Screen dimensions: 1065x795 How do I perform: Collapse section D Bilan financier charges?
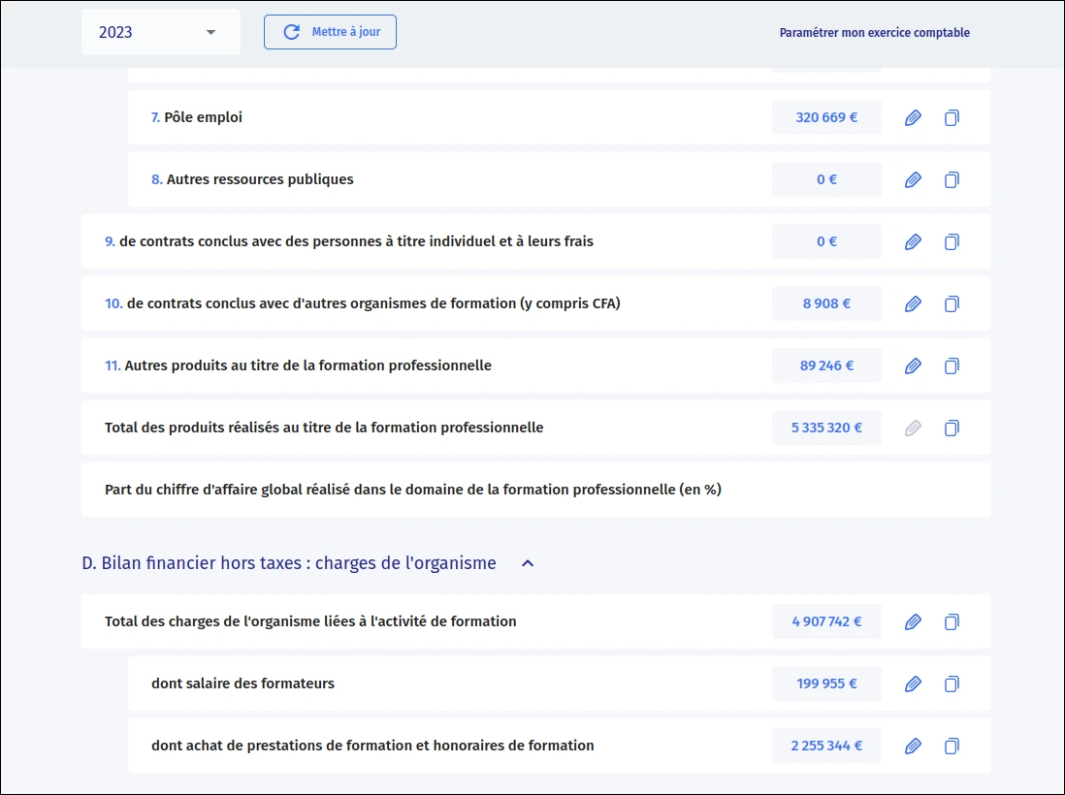(x=528, y=563)
